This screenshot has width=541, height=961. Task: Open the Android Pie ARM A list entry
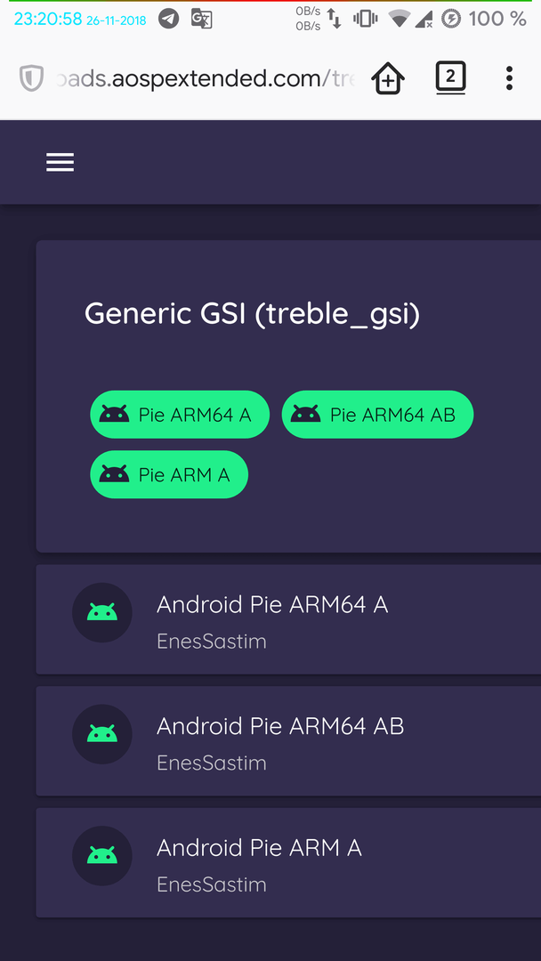(x=288, y=862)
